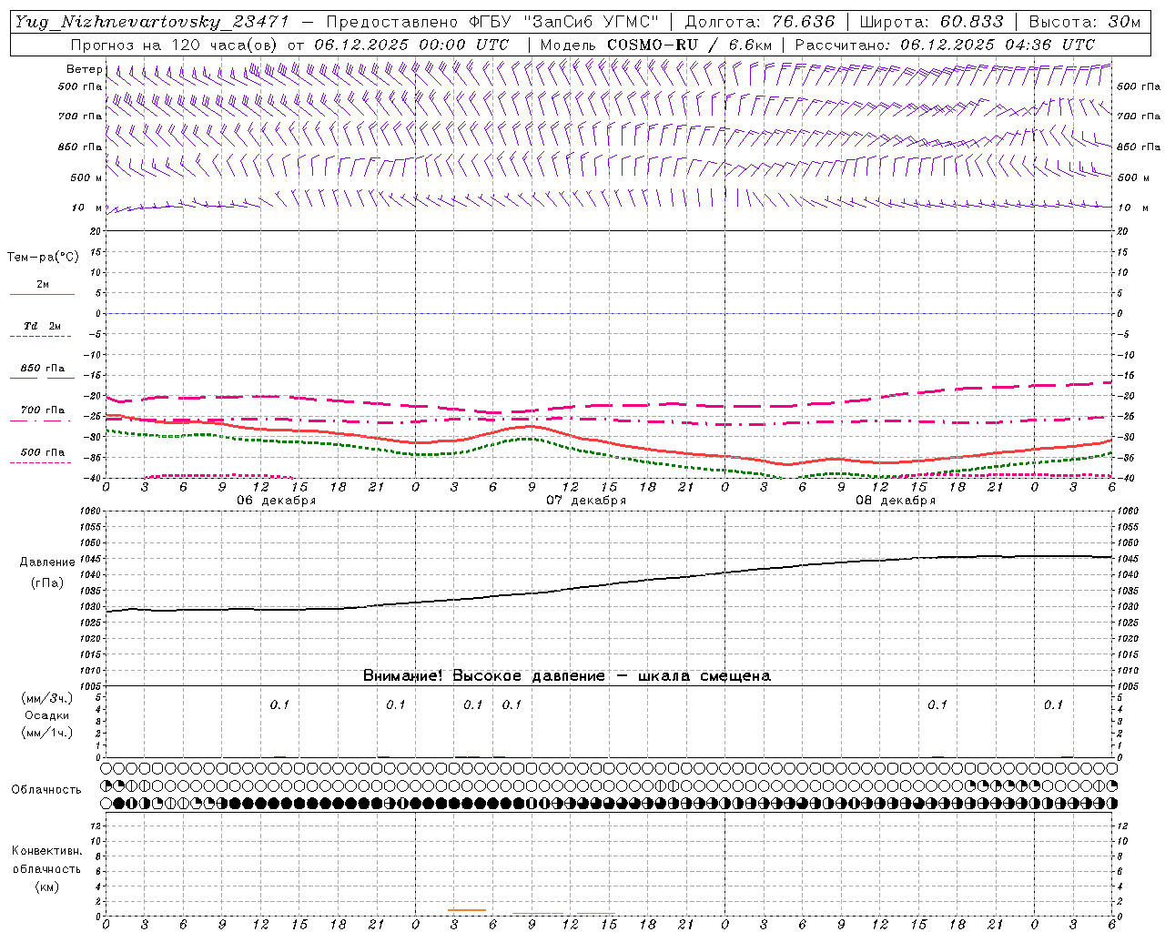
Task: Click the 10 м wind level label on left
Action: pyautogui.click(x=87, y=208)
